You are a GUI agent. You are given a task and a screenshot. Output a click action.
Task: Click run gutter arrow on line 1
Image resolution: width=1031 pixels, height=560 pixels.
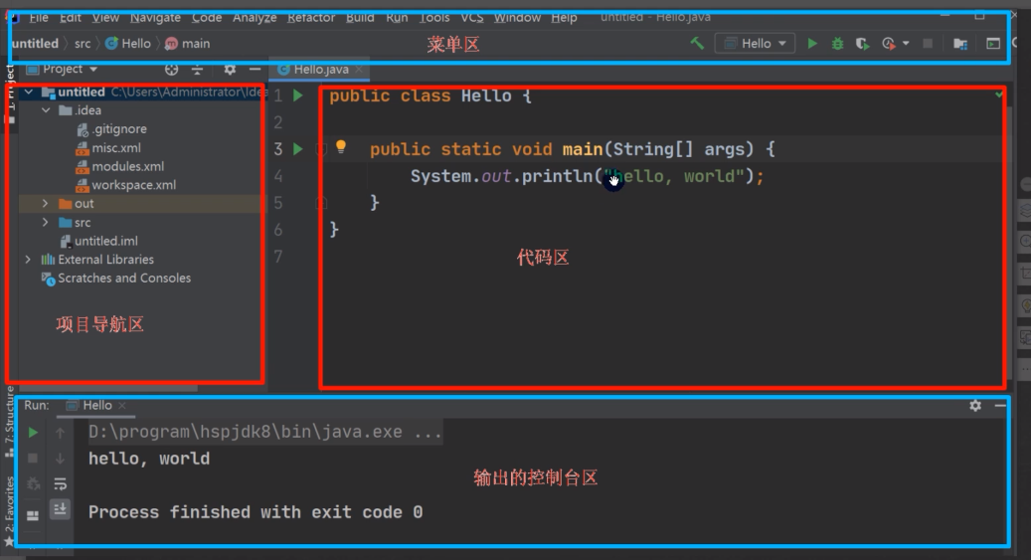[298, 95]
